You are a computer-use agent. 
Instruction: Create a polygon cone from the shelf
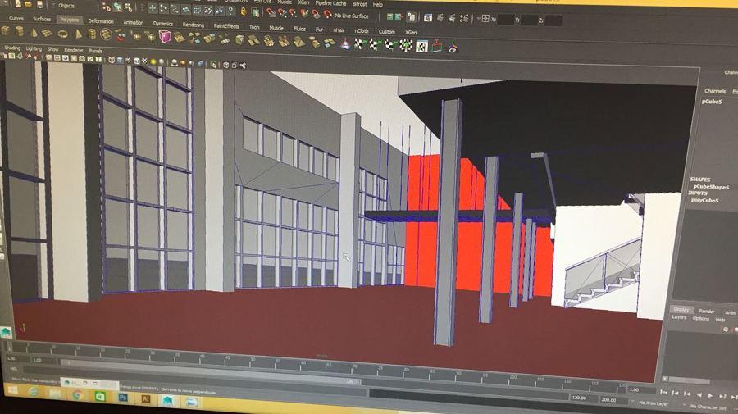[34, 33]
